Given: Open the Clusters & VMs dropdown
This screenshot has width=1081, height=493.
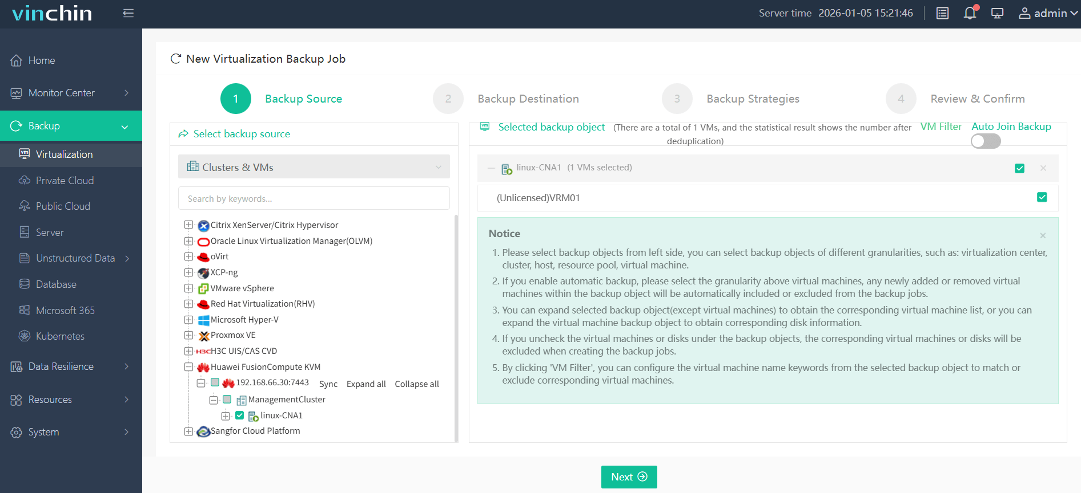Looking at the screenshot, I should pos(314,167).
